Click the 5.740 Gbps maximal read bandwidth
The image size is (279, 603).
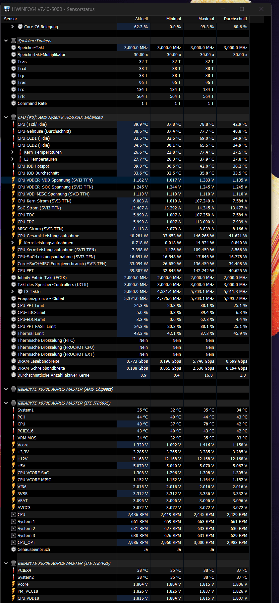coord(203,361)
